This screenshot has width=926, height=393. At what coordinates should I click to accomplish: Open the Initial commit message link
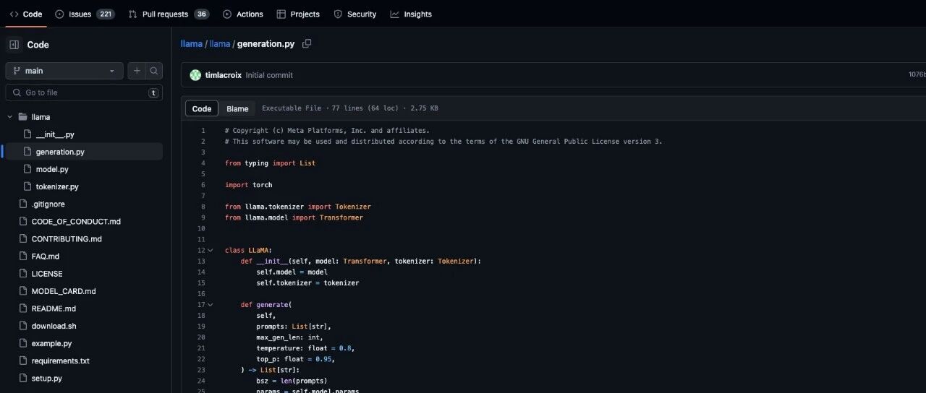tap(269, 75)
